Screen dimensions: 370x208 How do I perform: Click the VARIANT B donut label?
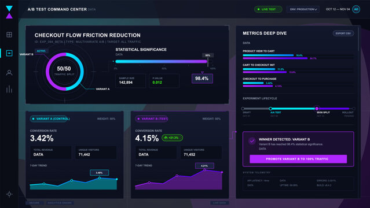[x=26, y=54]
